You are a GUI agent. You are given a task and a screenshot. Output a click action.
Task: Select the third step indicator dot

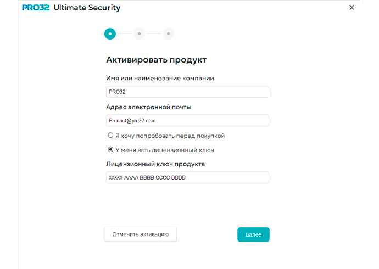pos(168,33)
